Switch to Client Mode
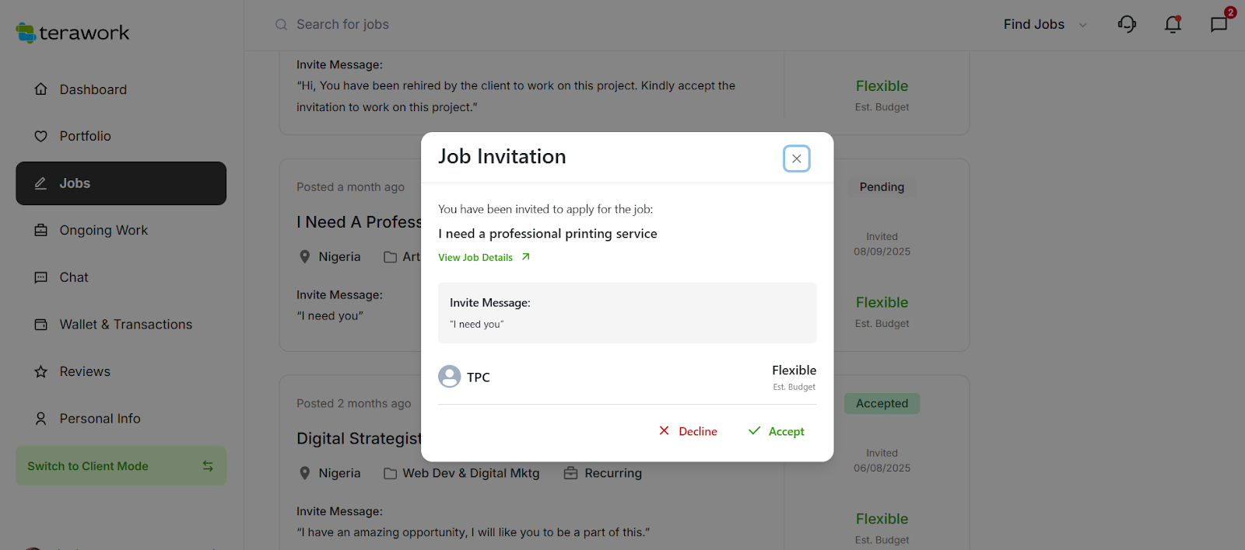 tap(88, 466)
